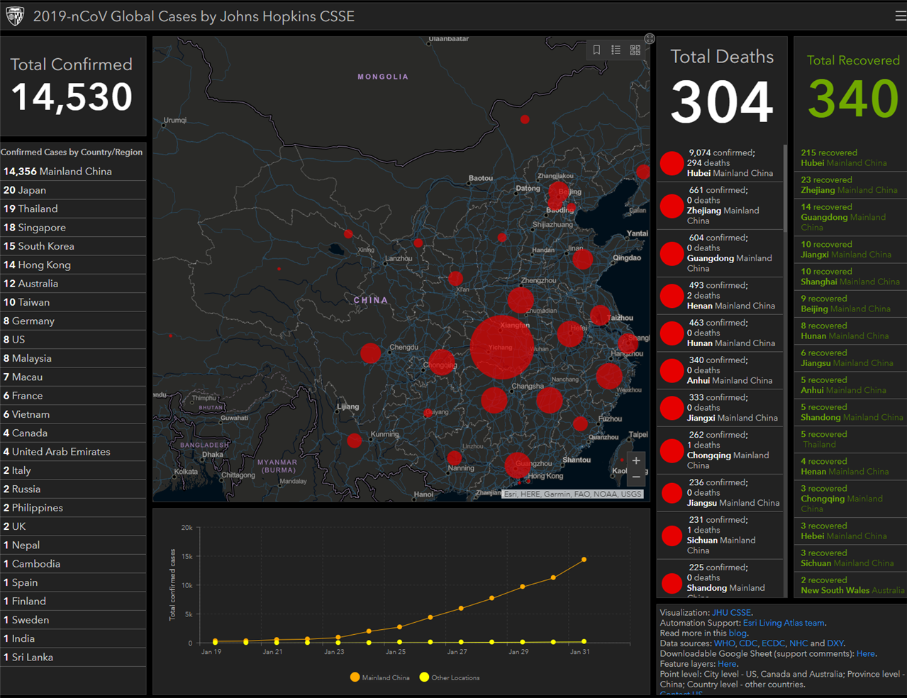Select Hubei entry in deaths list
Screen dimensions: 907x698
coord(720,163)
